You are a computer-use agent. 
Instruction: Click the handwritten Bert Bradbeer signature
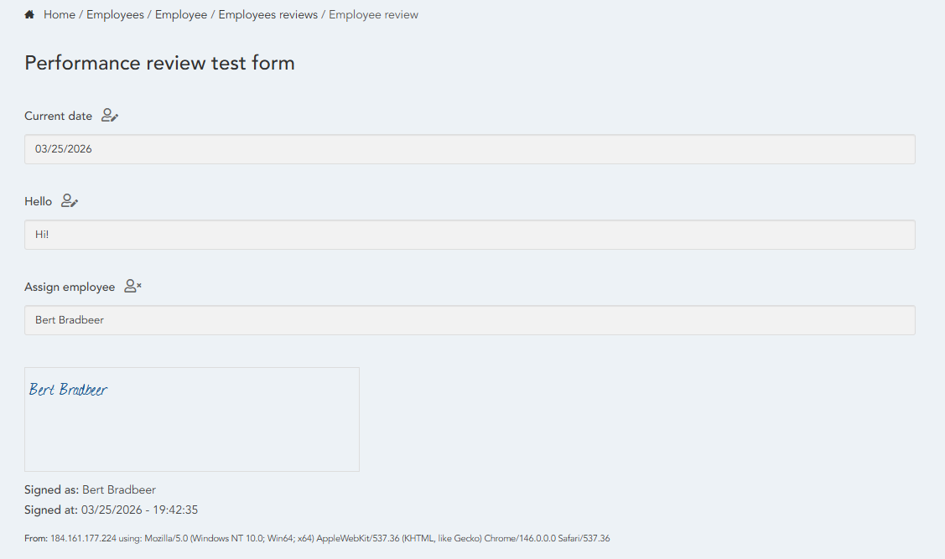pyautogui.click(x=69, y=390)
